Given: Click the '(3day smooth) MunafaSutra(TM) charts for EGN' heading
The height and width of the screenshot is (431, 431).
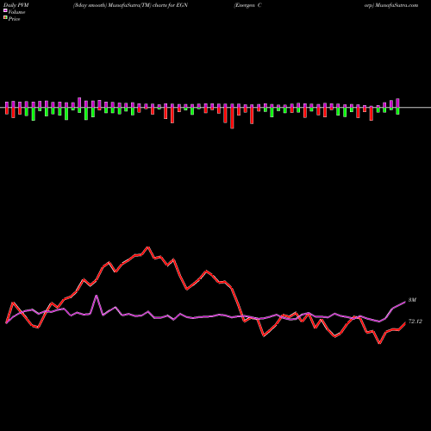Looking at the screenshot, I should pyautogui.click(x=130, y=5).
